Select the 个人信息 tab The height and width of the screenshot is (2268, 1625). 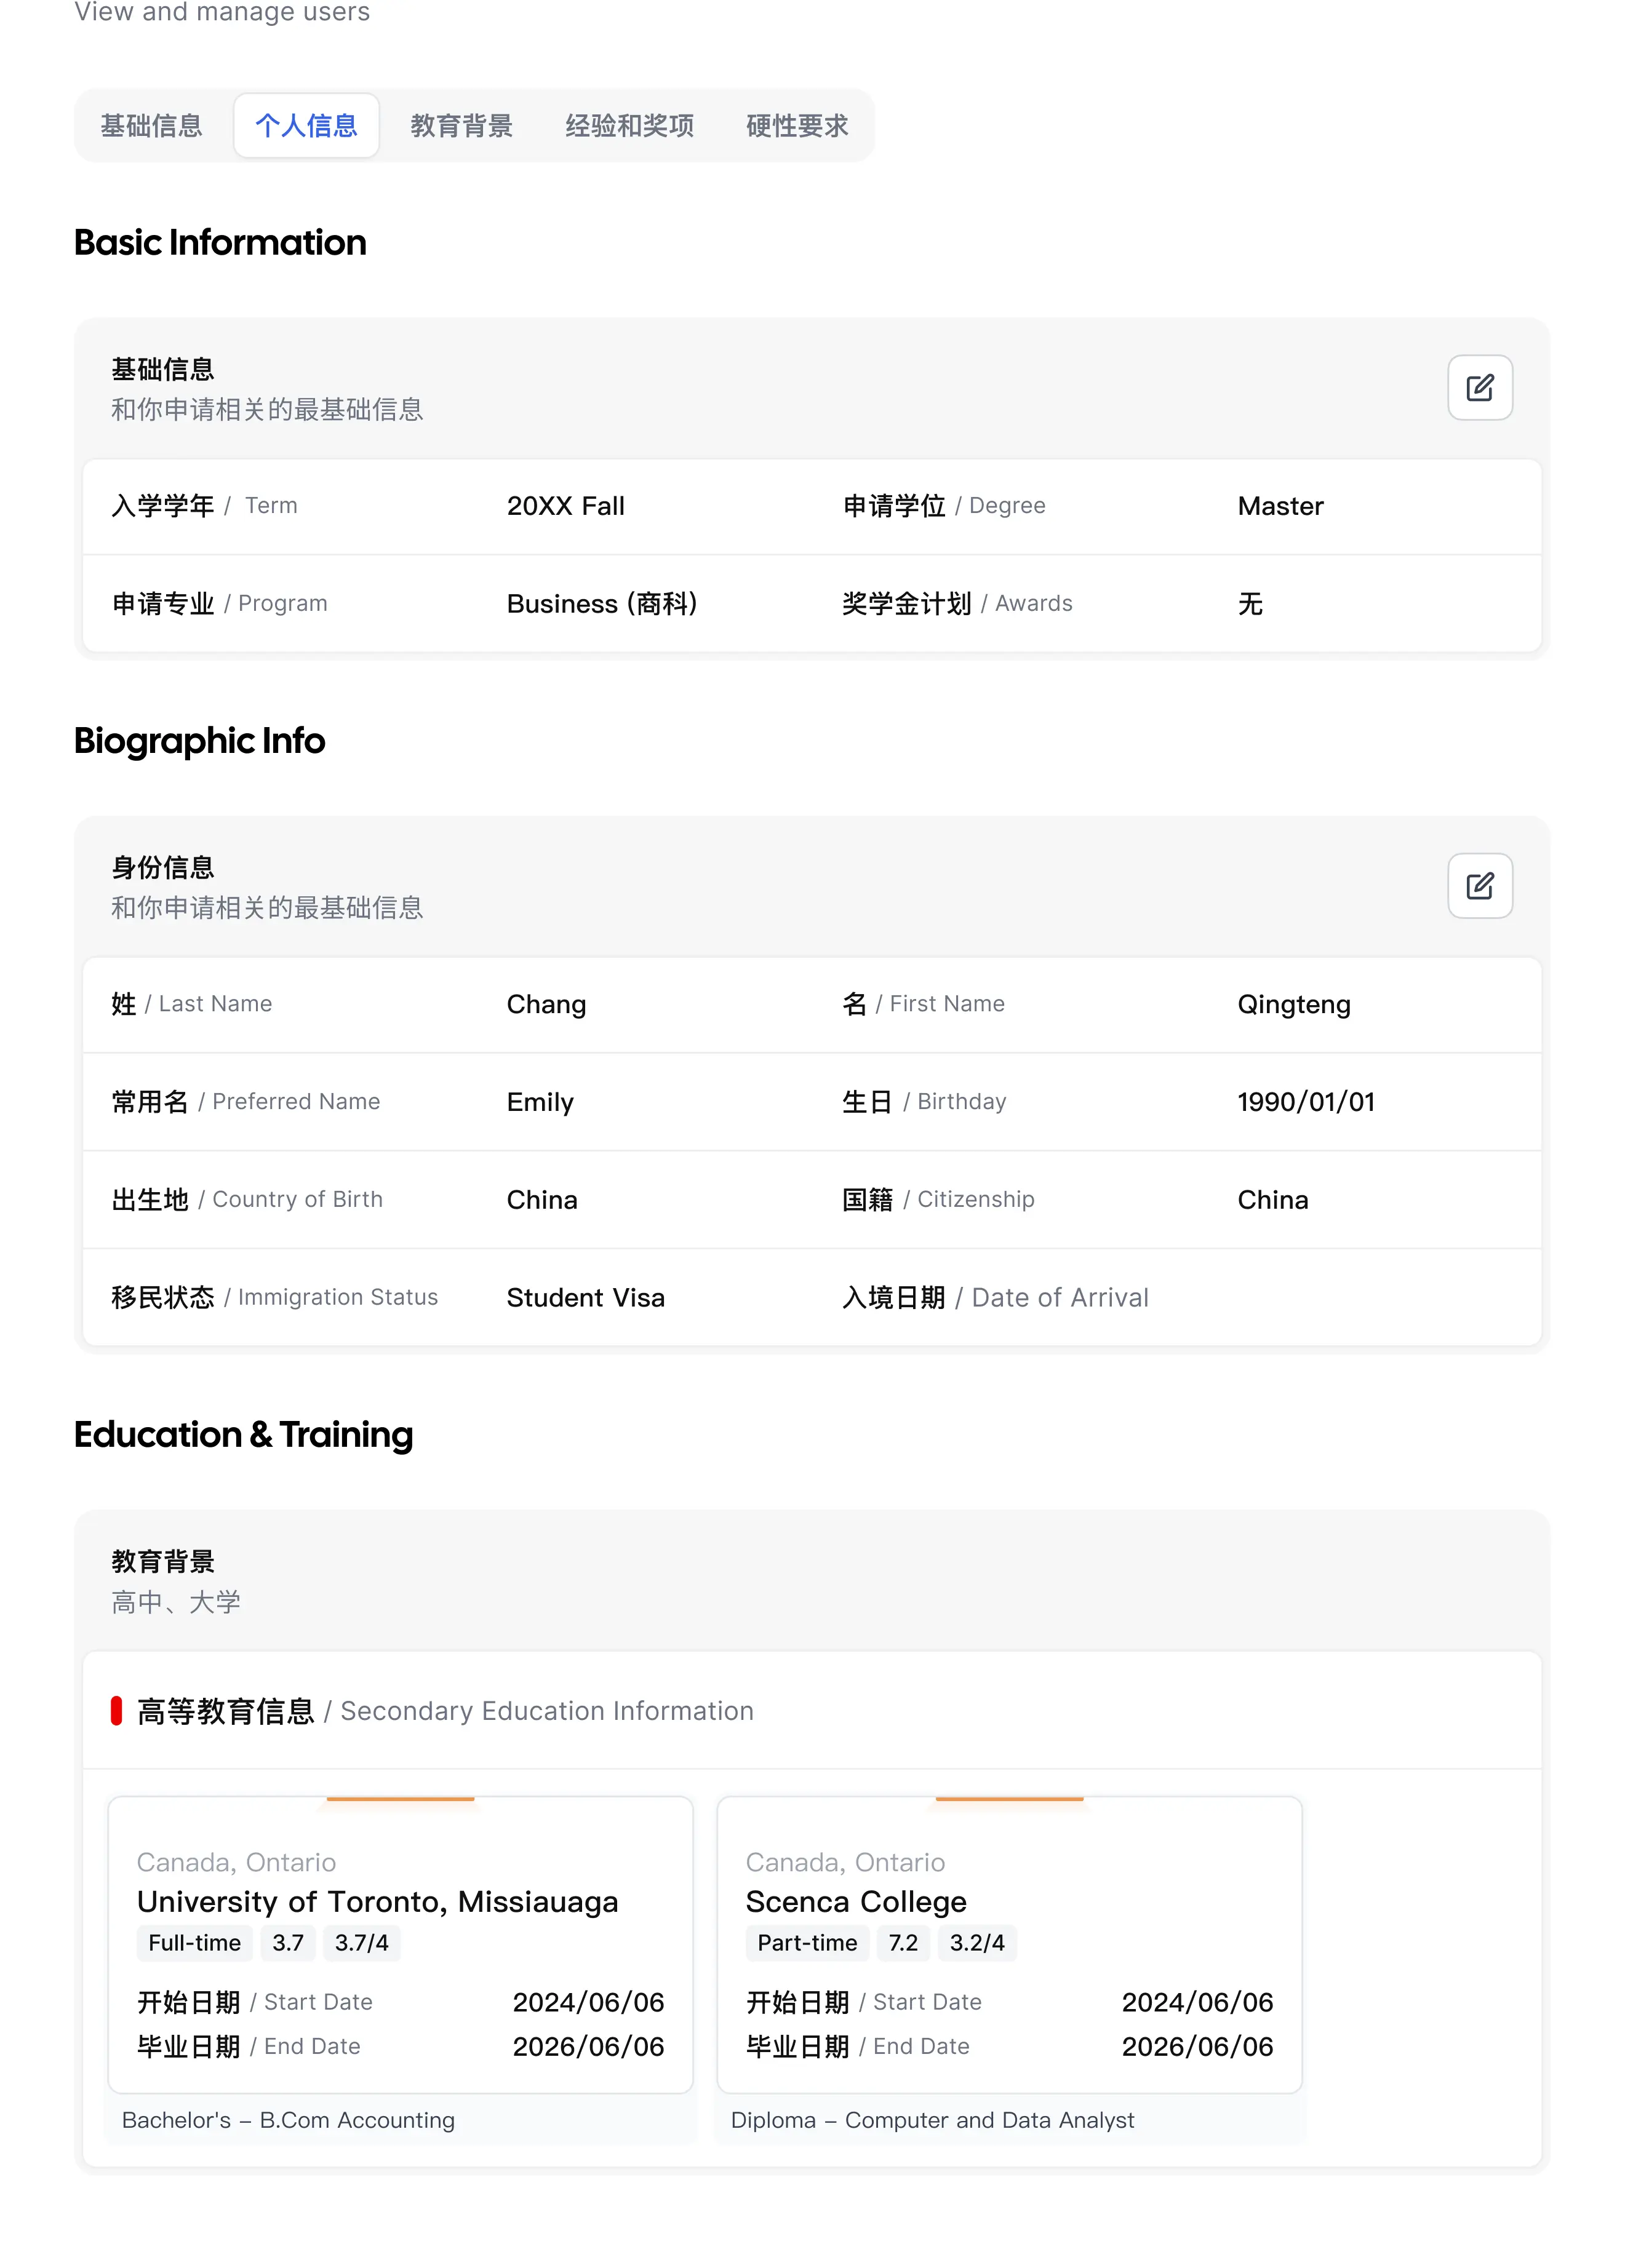click(306, 125)
